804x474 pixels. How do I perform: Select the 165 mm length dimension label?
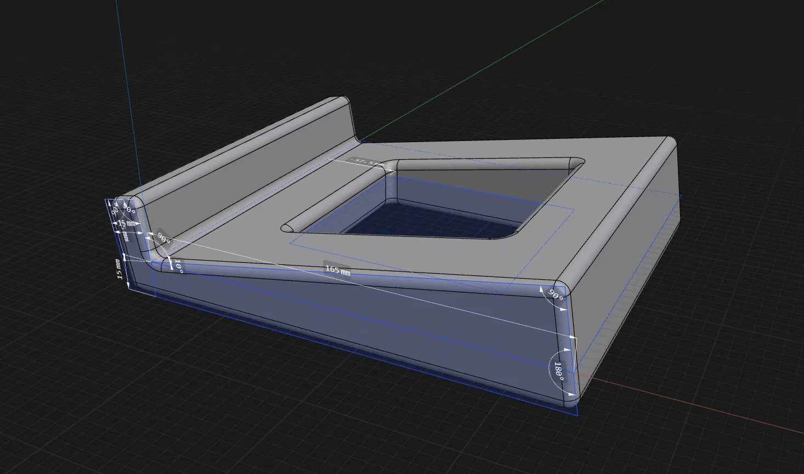point(337,269)
